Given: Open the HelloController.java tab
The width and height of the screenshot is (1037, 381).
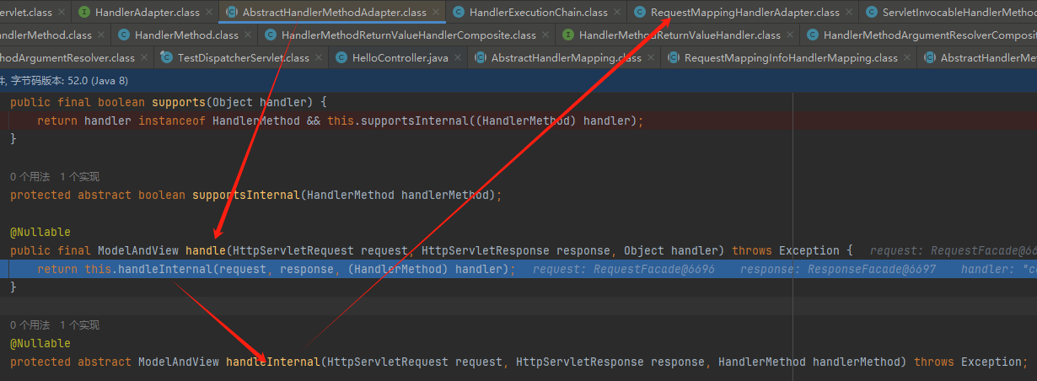Looking at the screenshot, I should coord(400,58).
